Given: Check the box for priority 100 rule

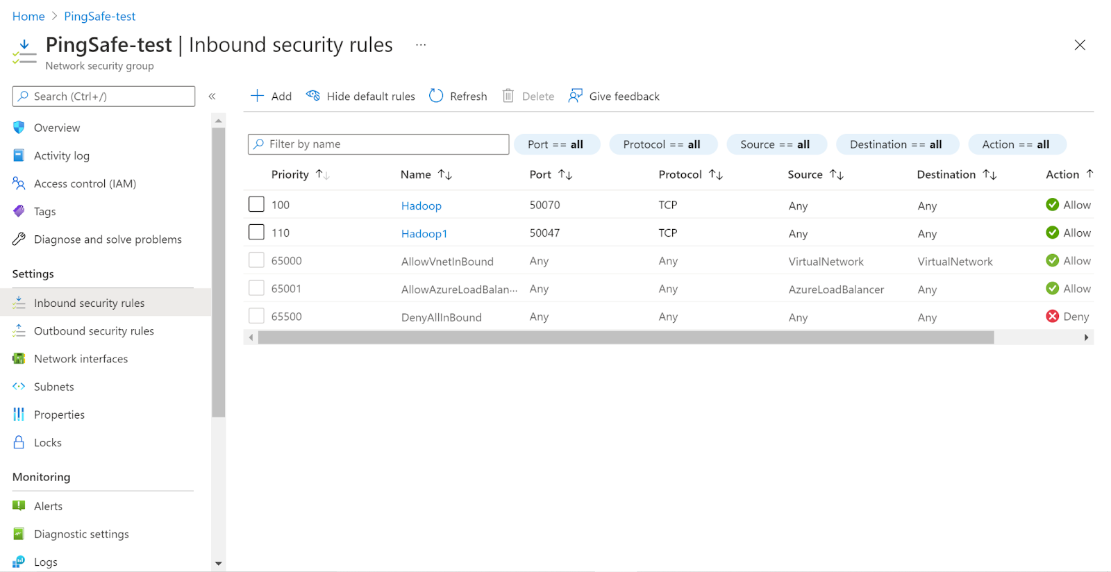Looking at the screenshot, I should pyautogui.click(x=256, y=204).
